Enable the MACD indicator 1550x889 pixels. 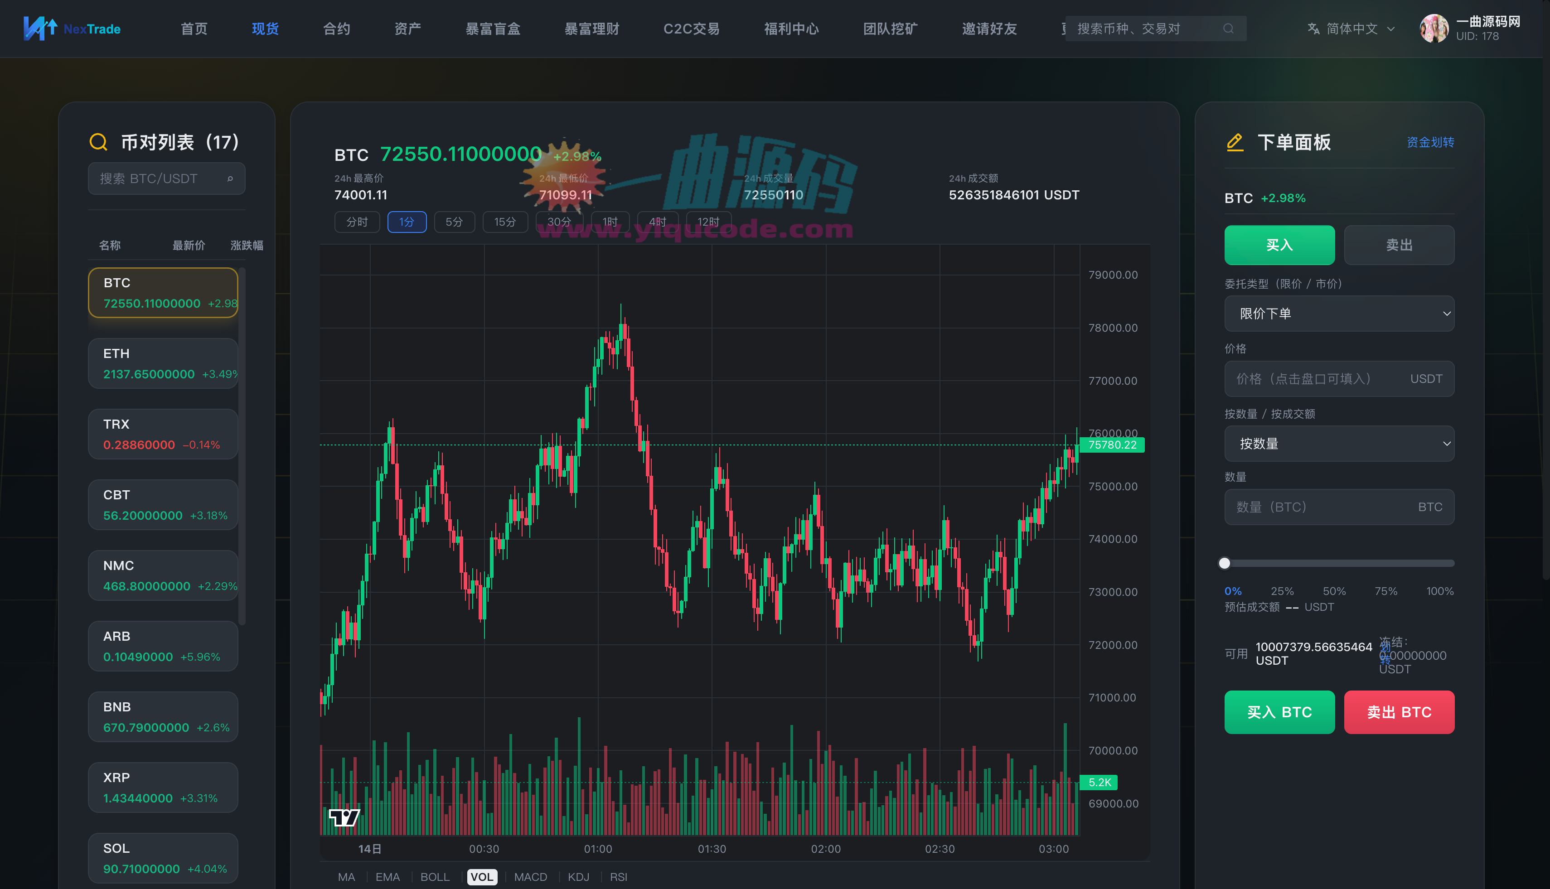530,877
